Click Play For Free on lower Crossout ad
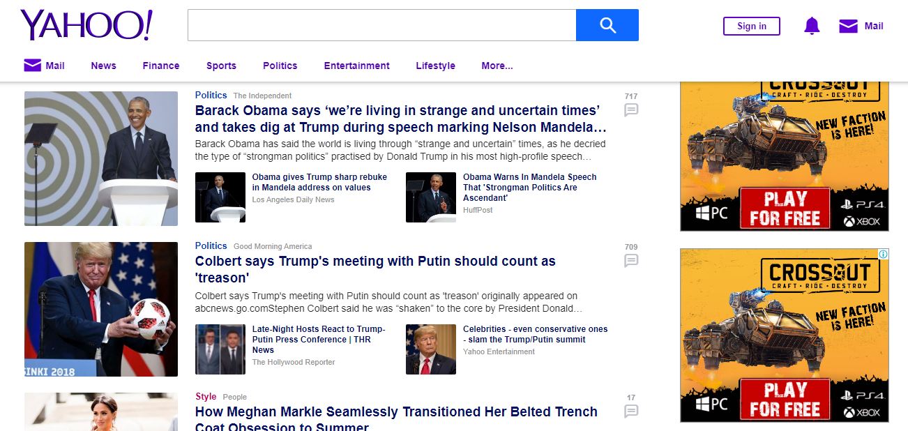Image resolution: width=908 pixels, height=431 pixels. tap(785, 400)
